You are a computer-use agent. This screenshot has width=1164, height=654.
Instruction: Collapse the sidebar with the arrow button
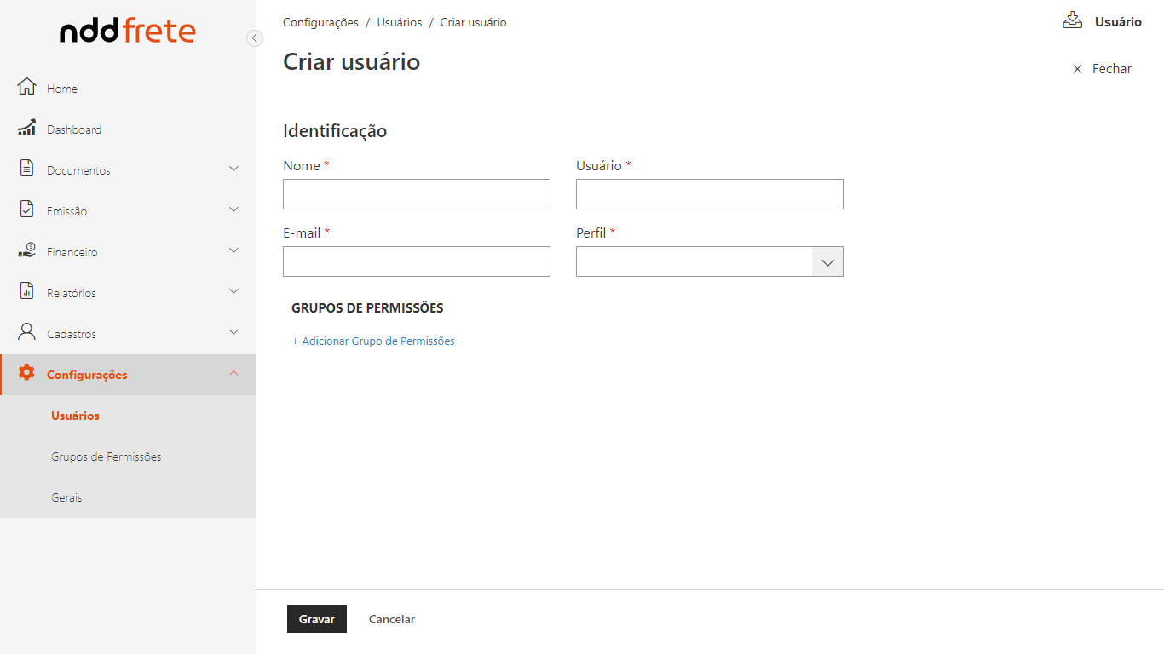[x=254, y=37]
